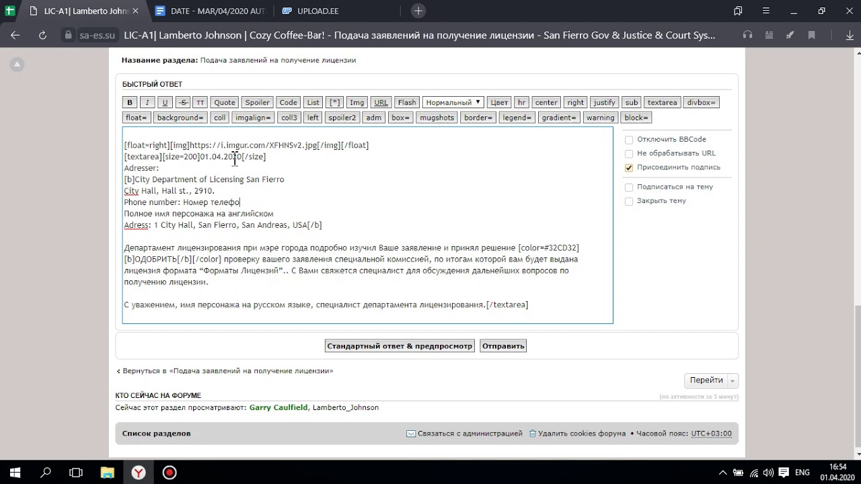The image size is (861, 484).
Task: Apply strikethrough with the S button
Action: pyautogui.click(x=182, y=102)
